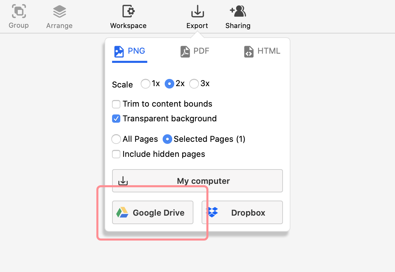Switch to the PDF tab
The height and width of the screenshot is (272, 395).
[x=194, y=51]
